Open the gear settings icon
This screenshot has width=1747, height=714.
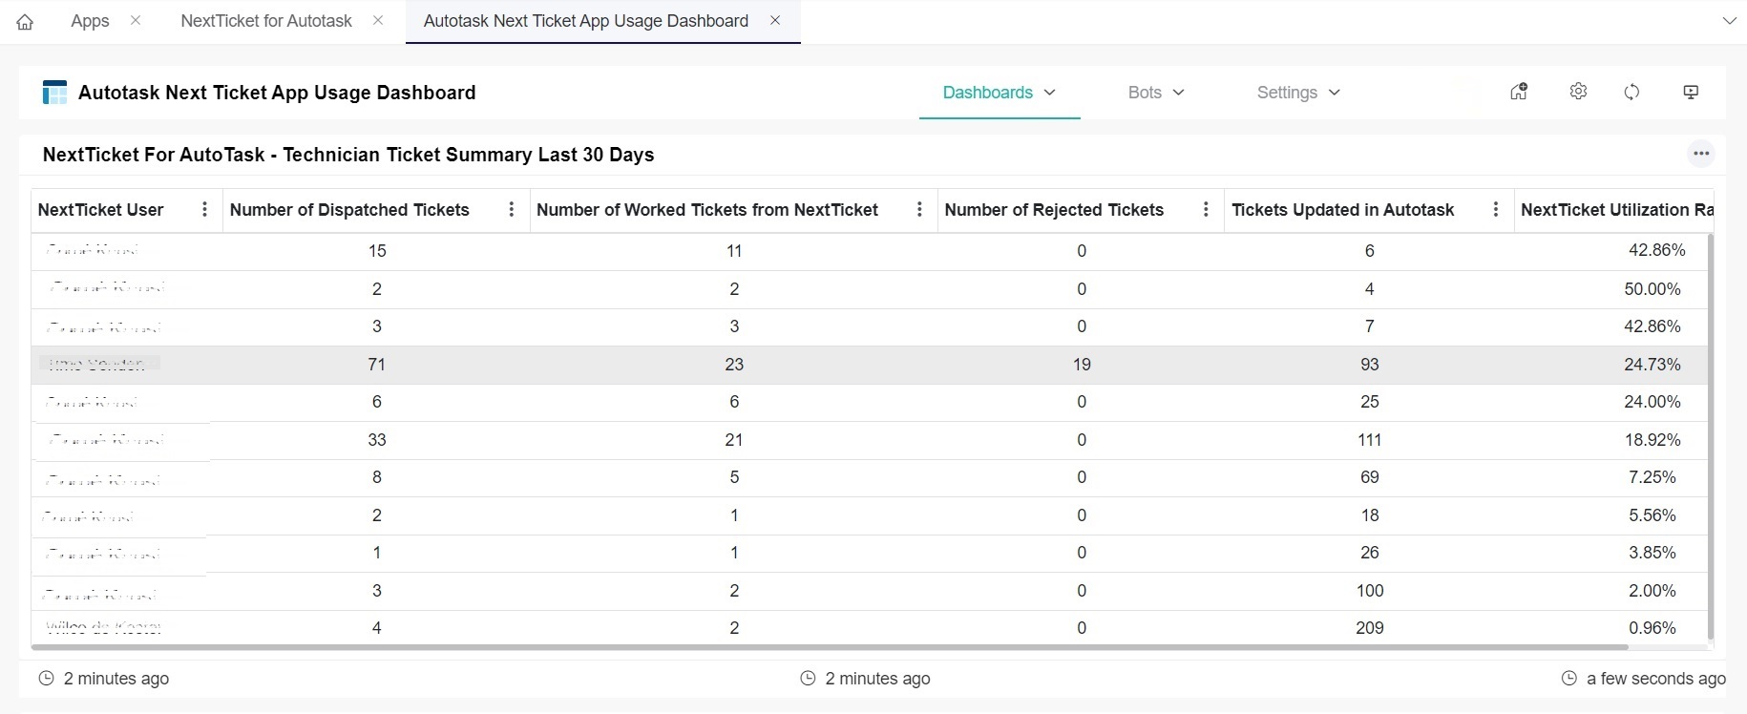[1578, 92]
